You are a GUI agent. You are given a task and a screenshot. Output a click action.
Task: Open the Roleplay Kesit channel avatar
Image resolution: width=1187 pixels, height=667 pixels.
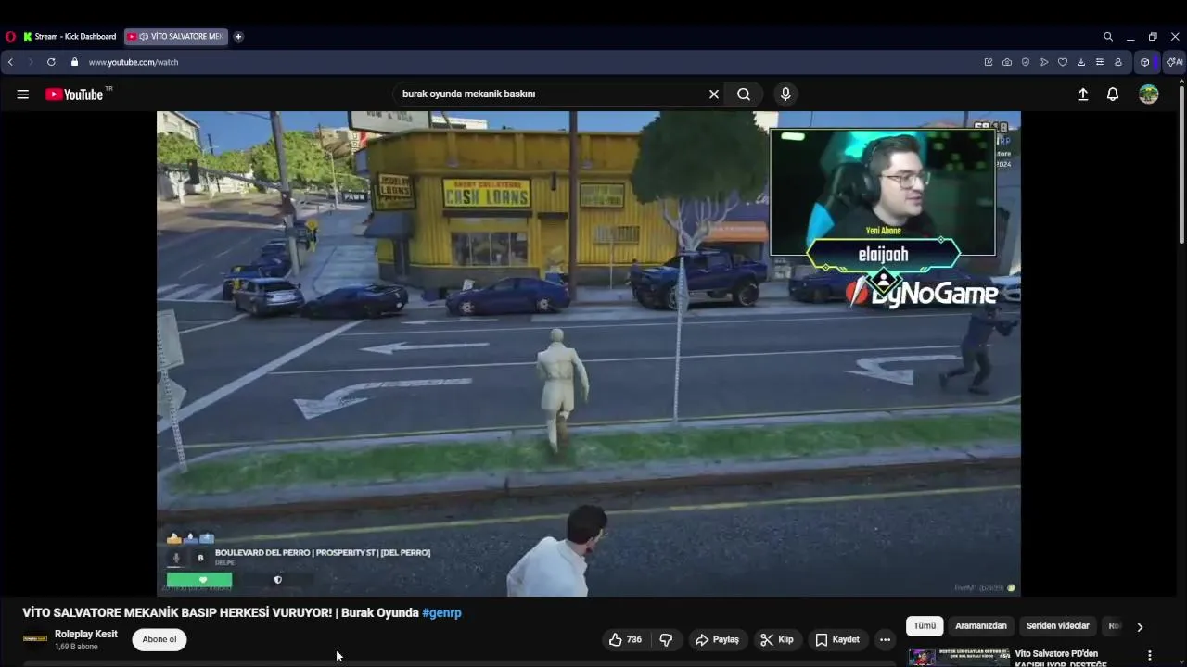[x=35, y=639]
